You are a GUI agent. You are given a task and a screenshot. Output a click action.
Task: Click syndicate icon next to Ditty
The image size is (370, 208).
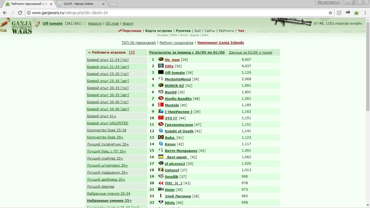click(x=161, y=66)
